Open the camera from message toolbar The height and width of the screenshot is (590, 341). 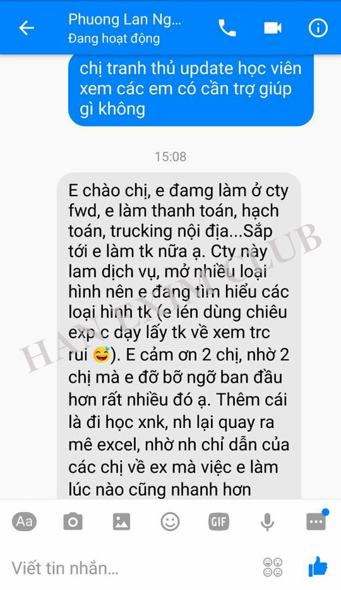[x=73, y=522]
